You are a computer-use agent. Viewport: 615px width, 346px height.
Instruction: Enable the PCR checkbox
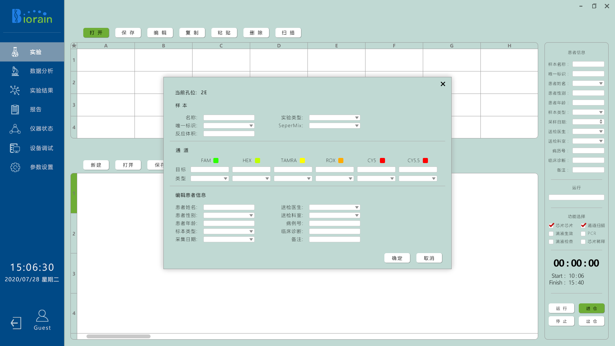pyautogui.click(x=583, y=234)
